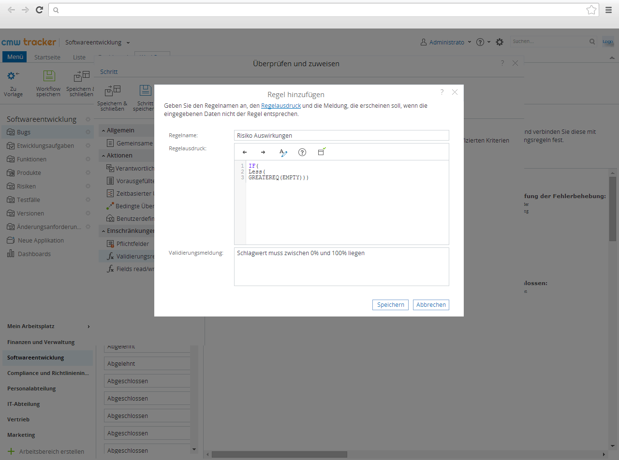
Task: Click the gear next to Etwicklungsaufgaben
Action: [x=88, y=145]
